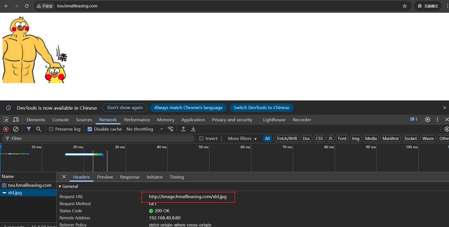Toggle the device toolbar icon
The image size is (449, 227).
click(16, 120)
